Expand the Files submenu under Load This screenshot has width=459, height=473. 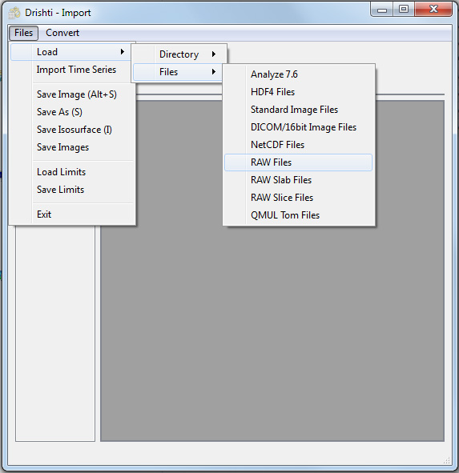[x=178, y=72]
